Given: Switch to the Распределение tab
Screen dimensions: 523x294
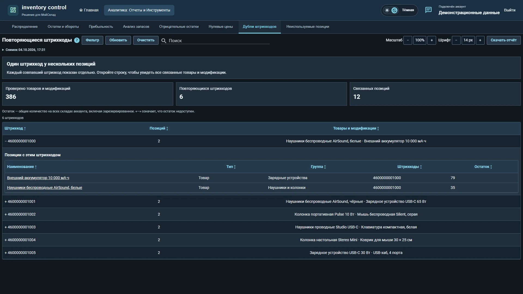Looking at the screenshot, I should 25,27.
